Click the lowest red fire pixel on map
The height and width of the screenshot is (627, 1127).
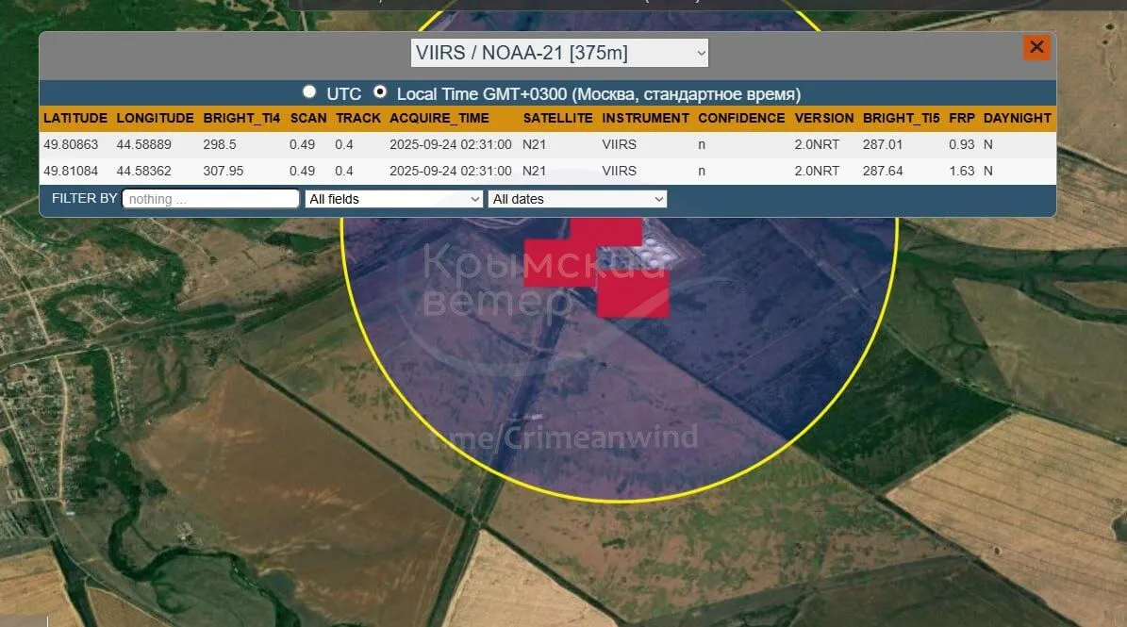point(633,295)
